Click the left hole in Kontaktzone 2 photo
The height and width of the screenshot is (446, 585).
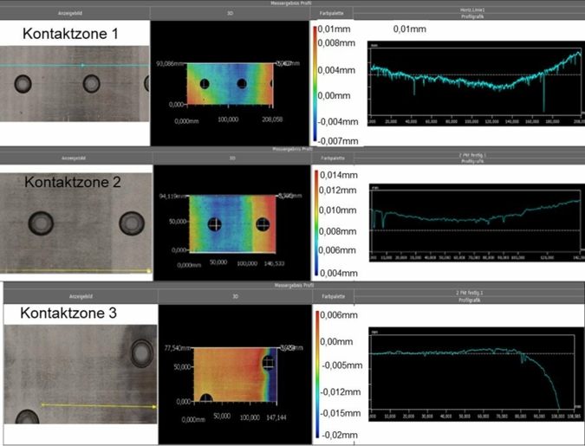click(42, 223)
